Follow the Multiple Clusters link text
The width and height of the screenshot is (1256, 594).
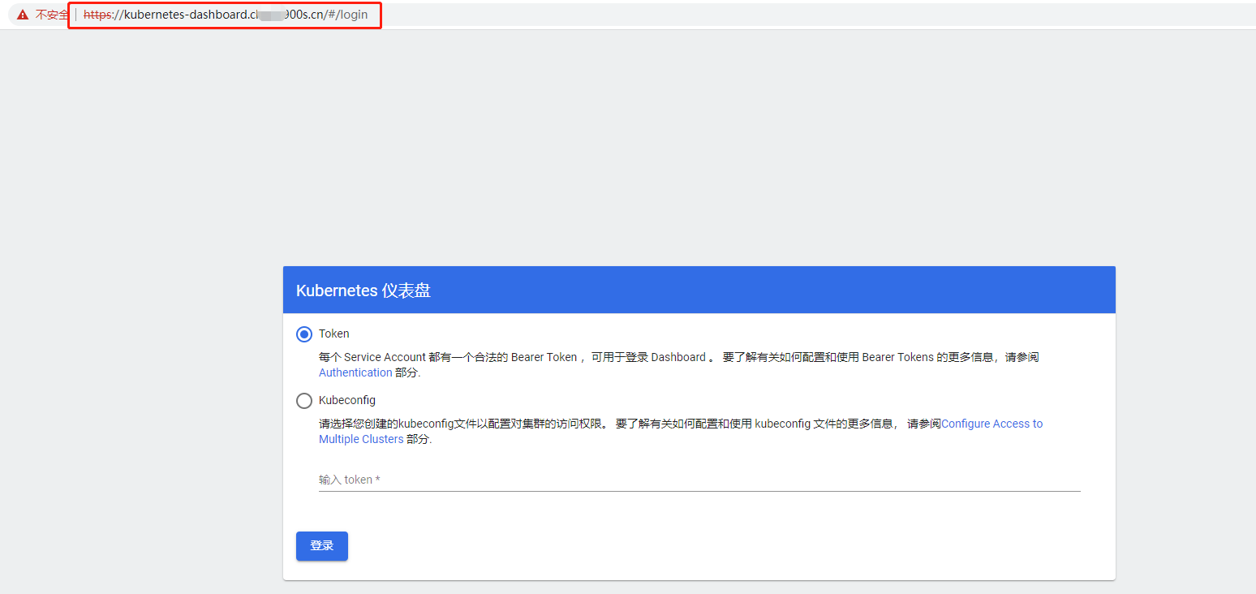click(361, 439)
